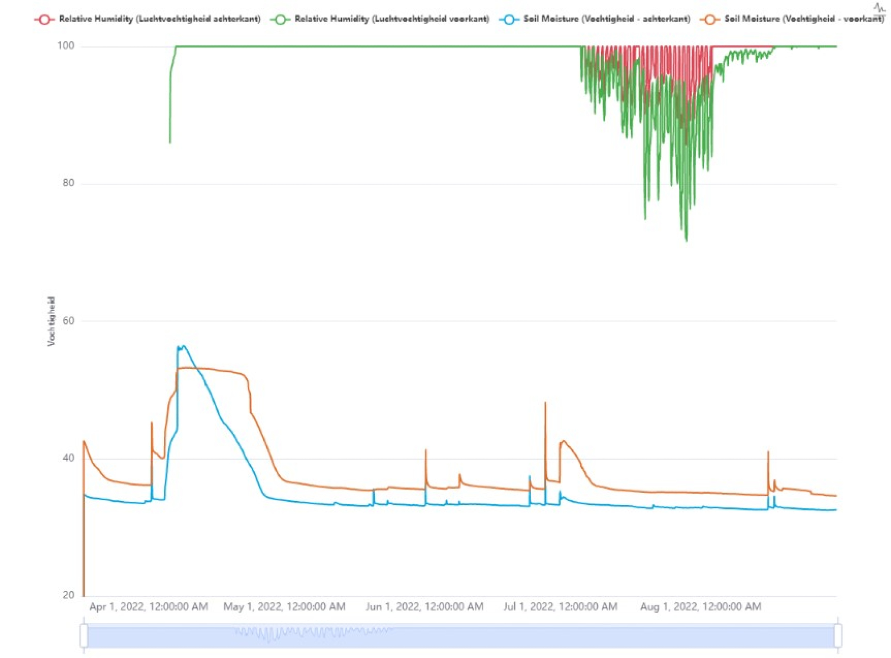Toggle blue Soil Moisture achterkant legend series

pos(595,19)
